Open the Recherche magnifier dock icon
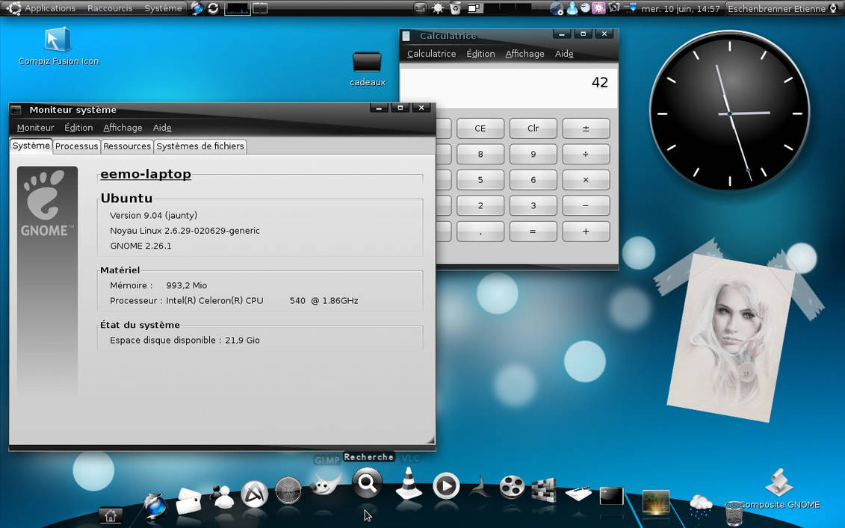 point(367,483)
